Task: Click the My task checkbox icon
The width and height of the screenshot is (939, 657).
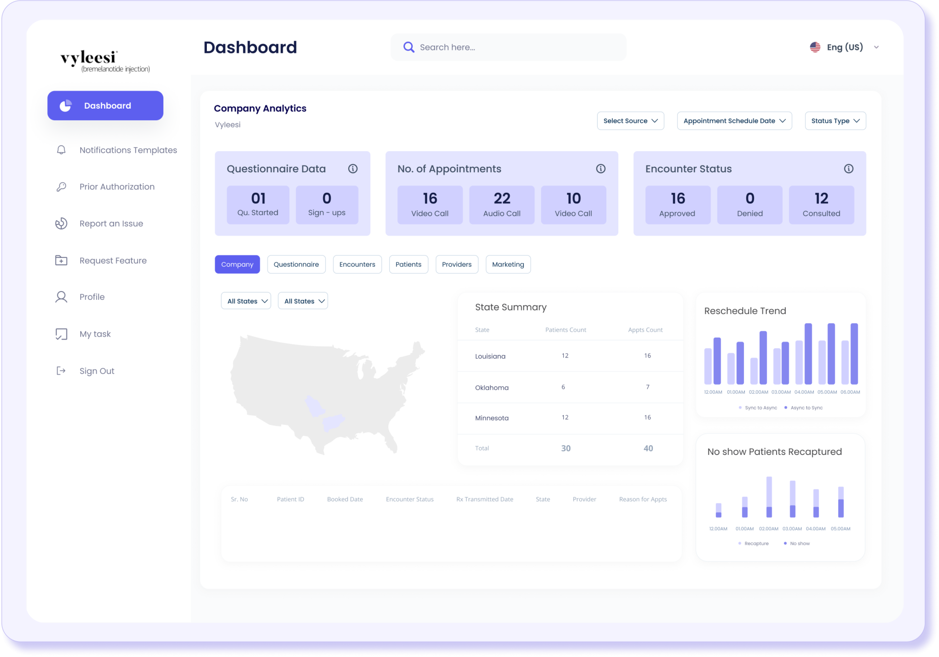Action: (x=61, y=334)
